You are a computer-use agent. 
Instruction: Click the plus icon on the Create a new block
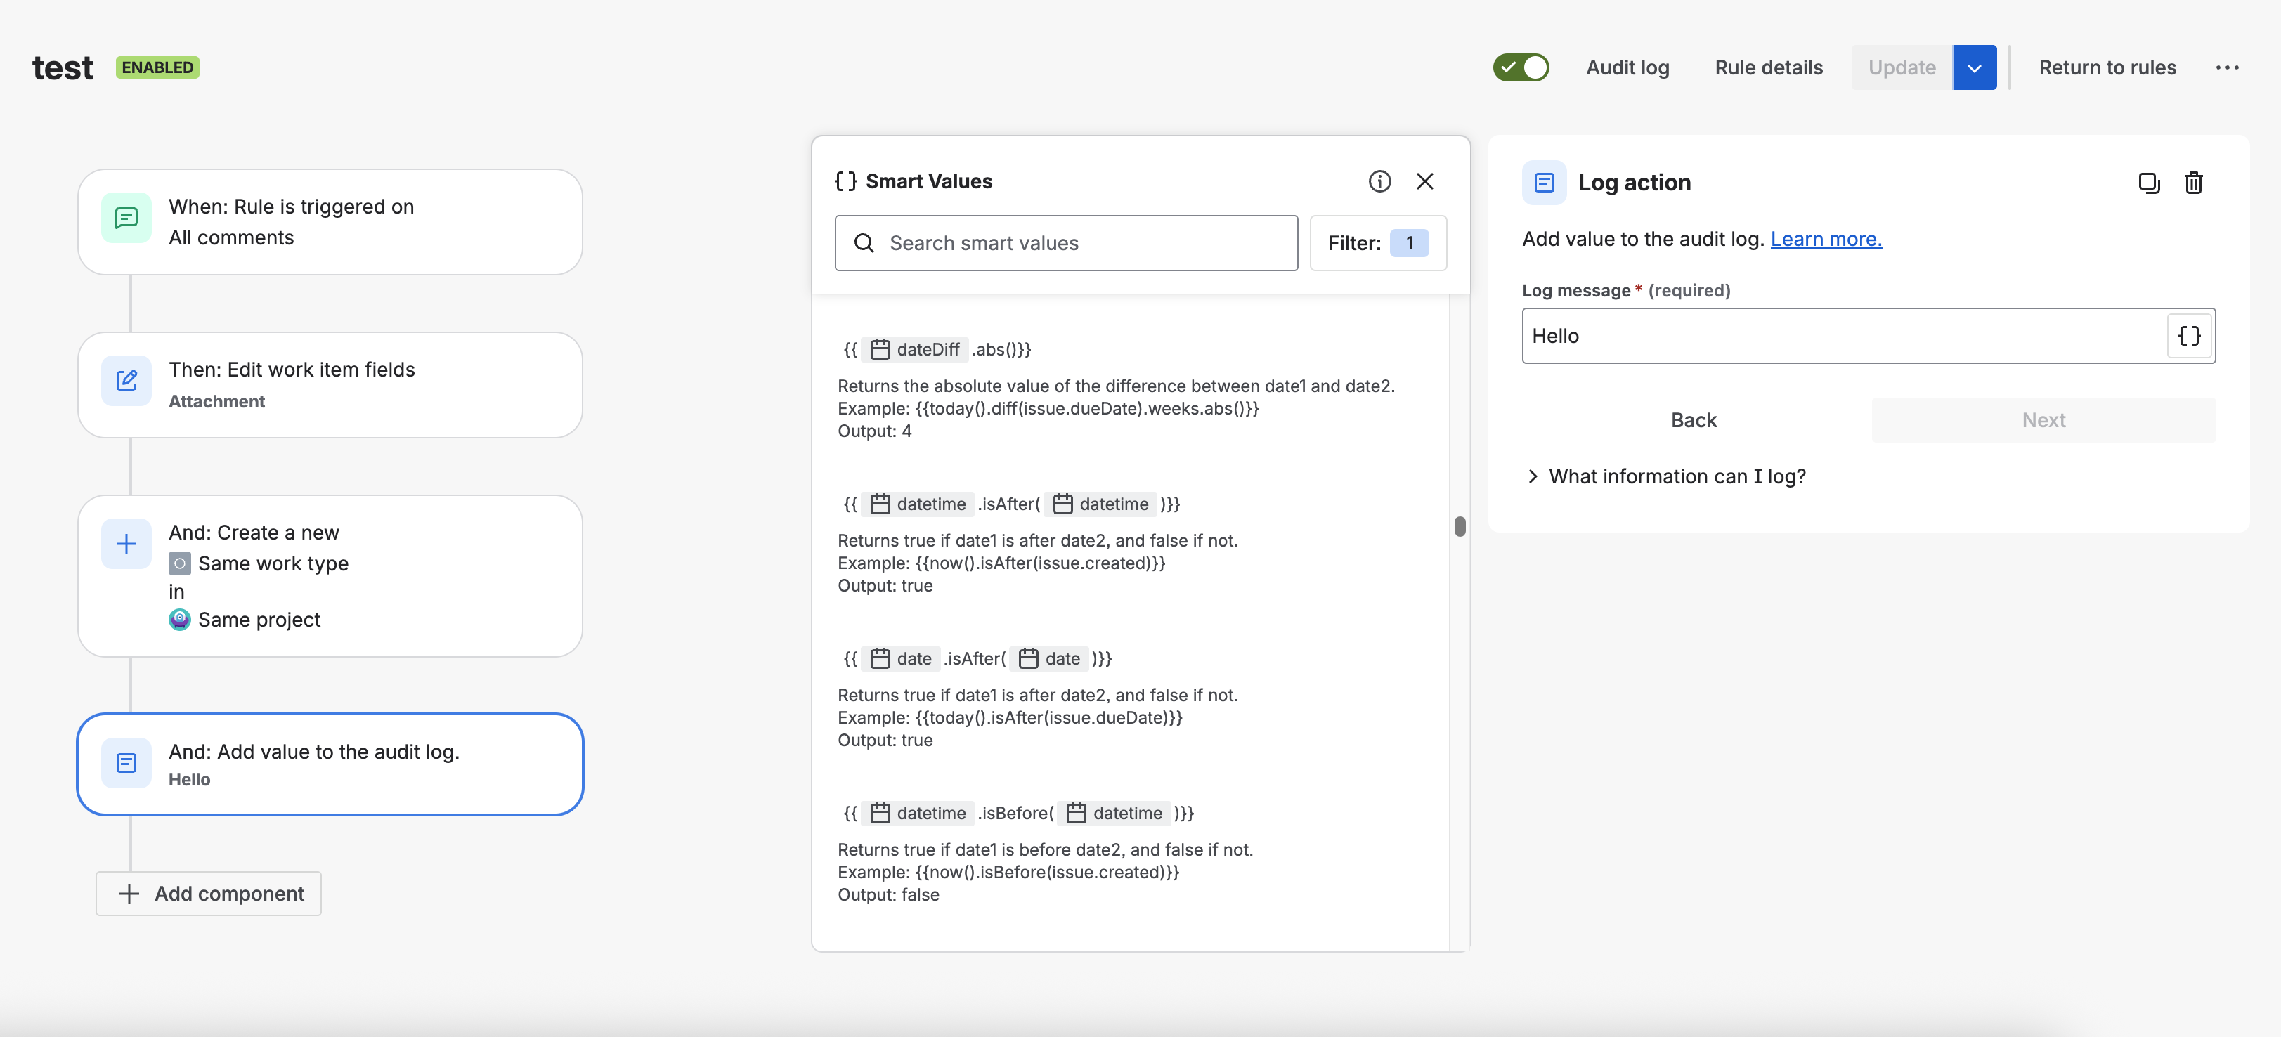pyautogui.click(x=126, y=544)
